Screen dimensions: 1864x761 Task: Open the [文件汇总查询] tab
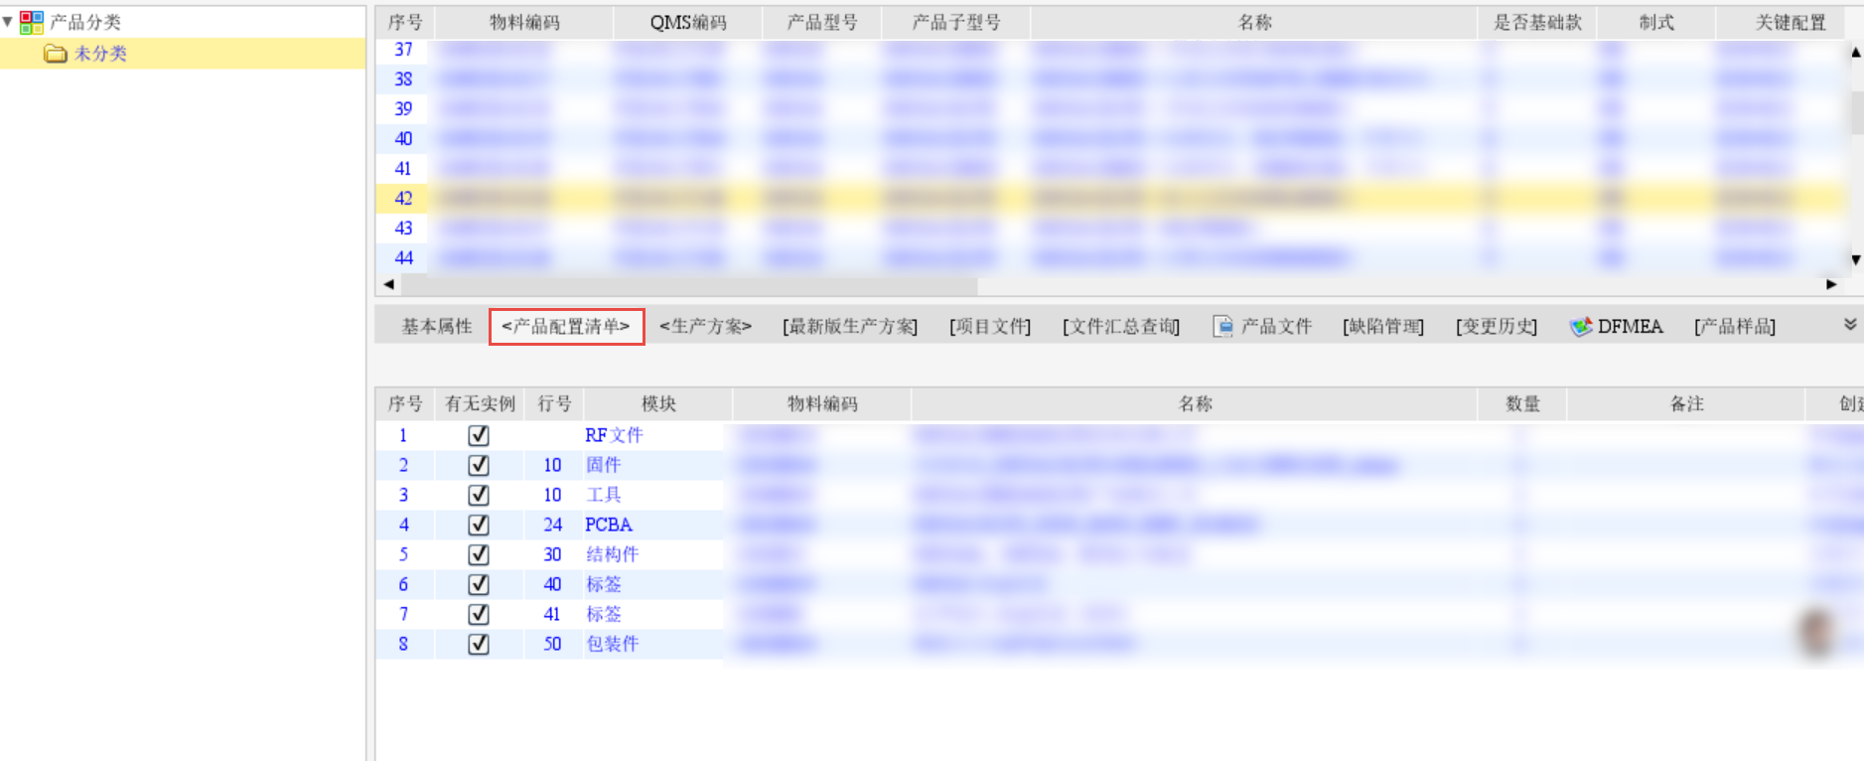1121,326
